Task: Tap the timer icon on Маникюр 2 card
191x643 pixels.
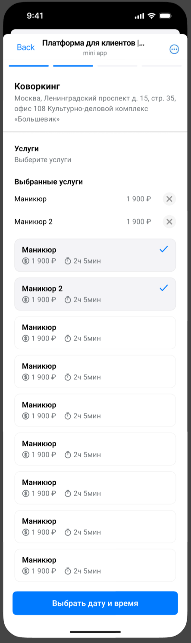Action: (68, 300)
